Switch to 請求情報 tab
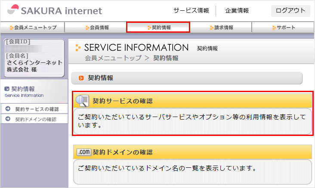 coord(221,27)
